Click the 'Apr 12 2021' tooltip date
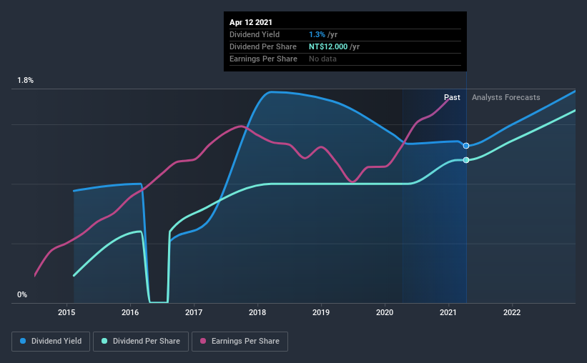 click(251, 22)
